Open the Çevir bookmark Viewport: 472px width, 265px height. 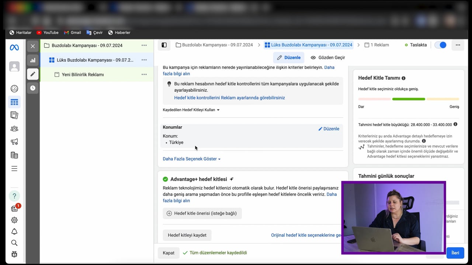(94, 32)
